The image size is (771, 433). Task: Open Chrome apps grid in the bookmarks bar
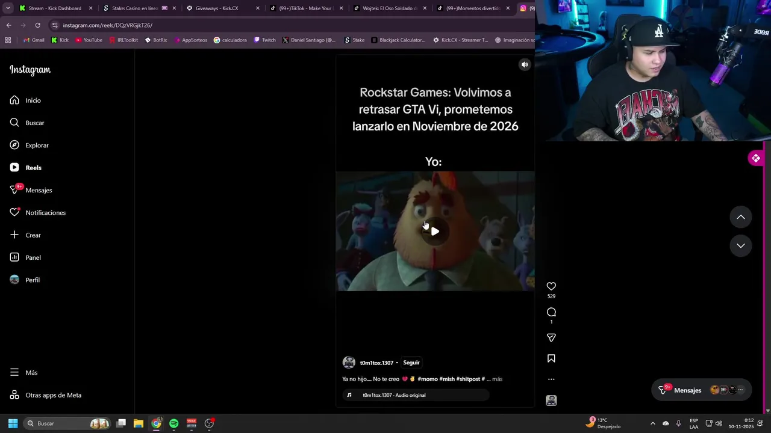[x=8, y=40]
